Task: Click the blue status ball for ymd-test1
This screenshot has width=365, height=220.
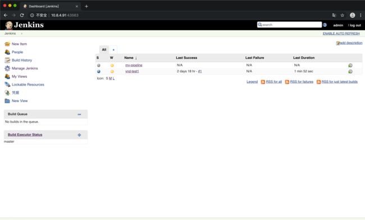Action: (x=99, y=72)
